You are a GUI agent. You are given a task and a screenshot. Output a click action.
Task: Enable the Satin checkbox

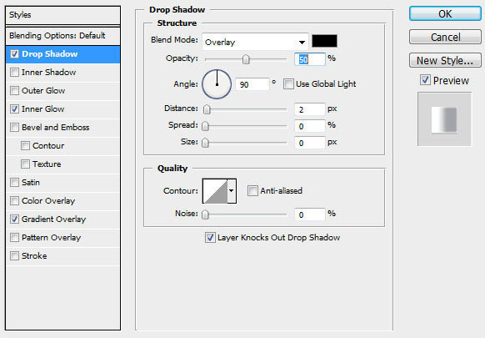click(14, 182)
